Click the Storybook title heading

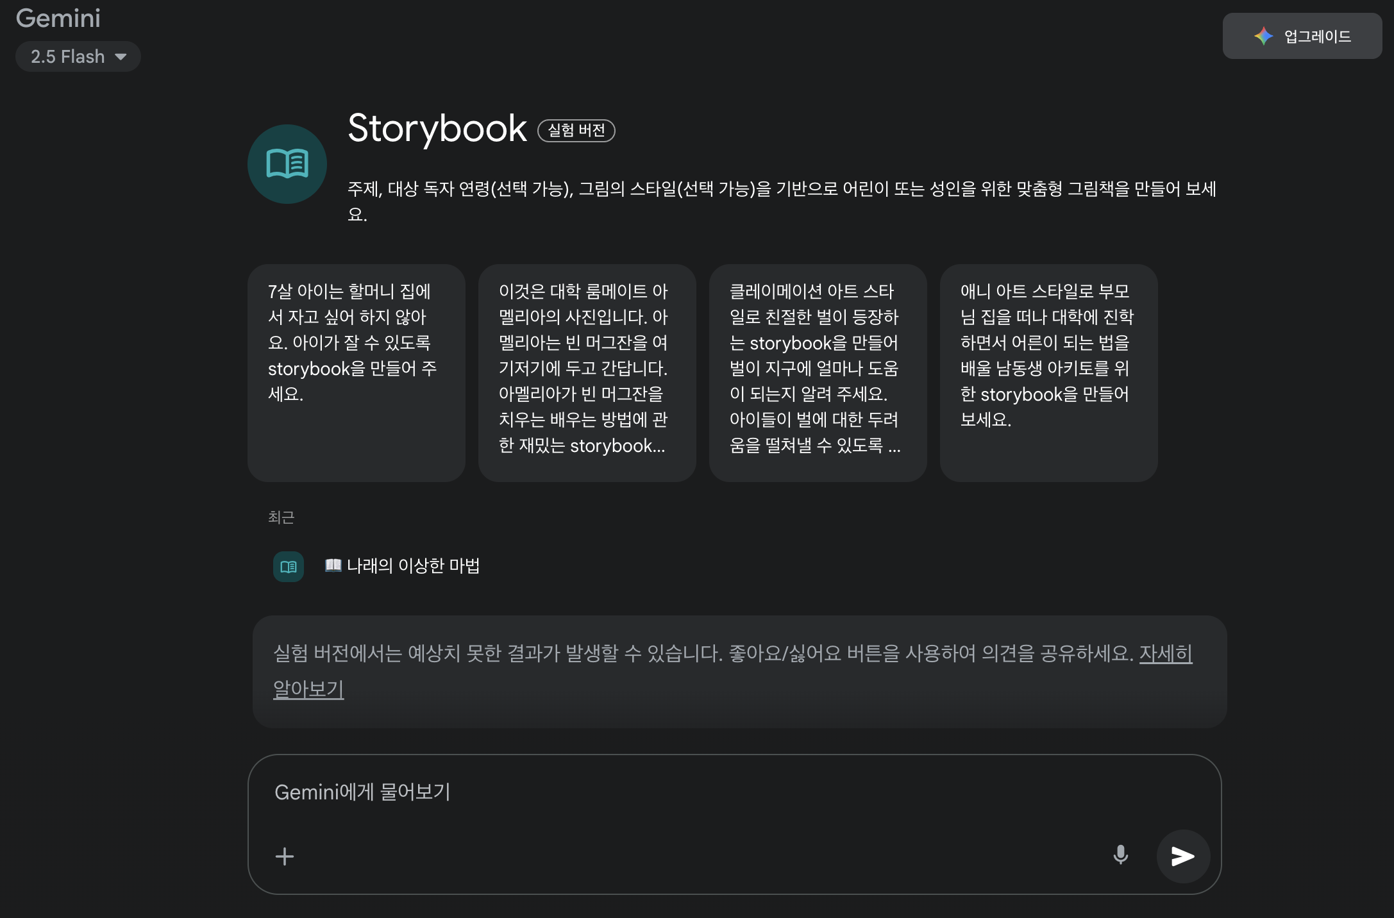(x=437, y=128)
